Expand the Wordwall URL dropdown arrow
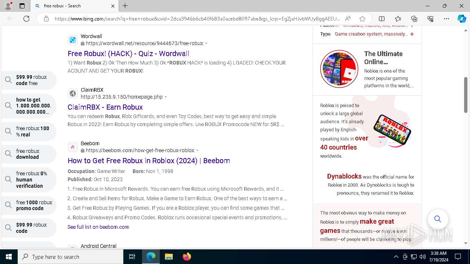The width and height of the screenshot is (470, 264). click(206, 43)
